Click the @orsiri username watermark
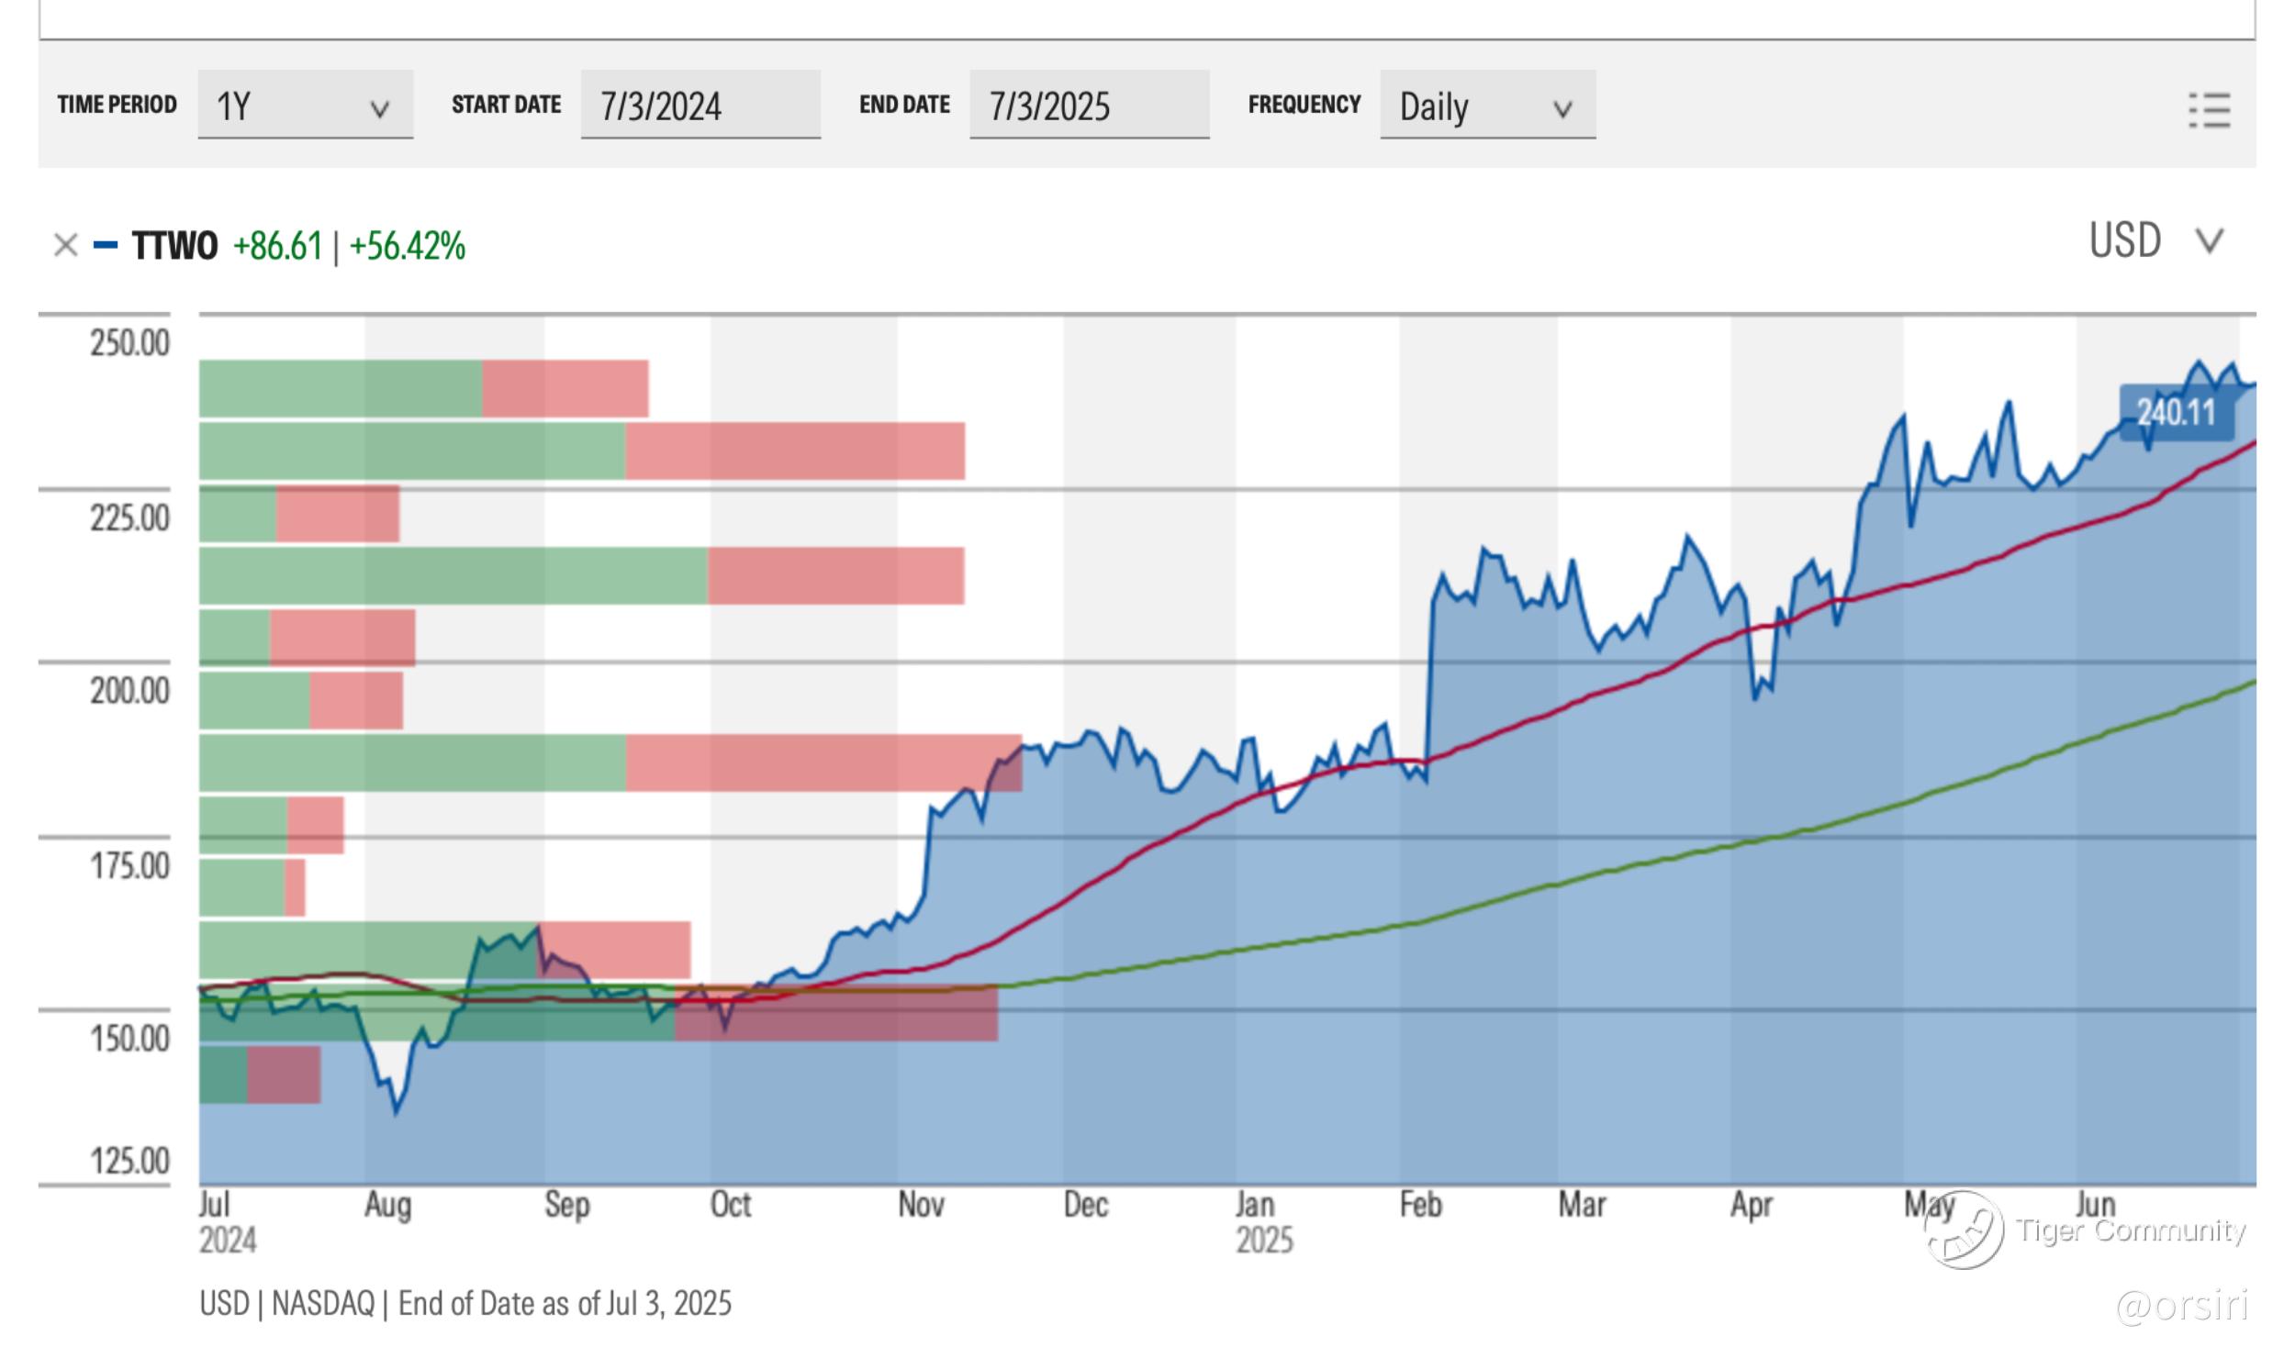 (2181, 1305)
